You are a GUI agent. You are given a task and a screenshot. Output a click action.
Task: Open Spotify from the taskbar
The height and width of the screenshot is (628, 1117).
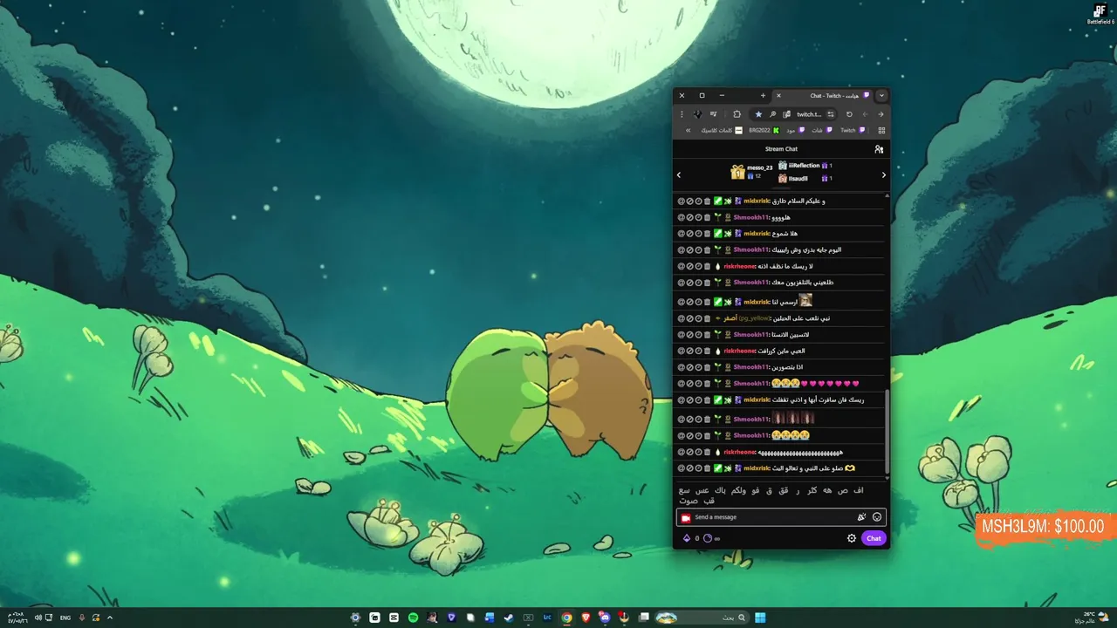[x=413, y=618]
